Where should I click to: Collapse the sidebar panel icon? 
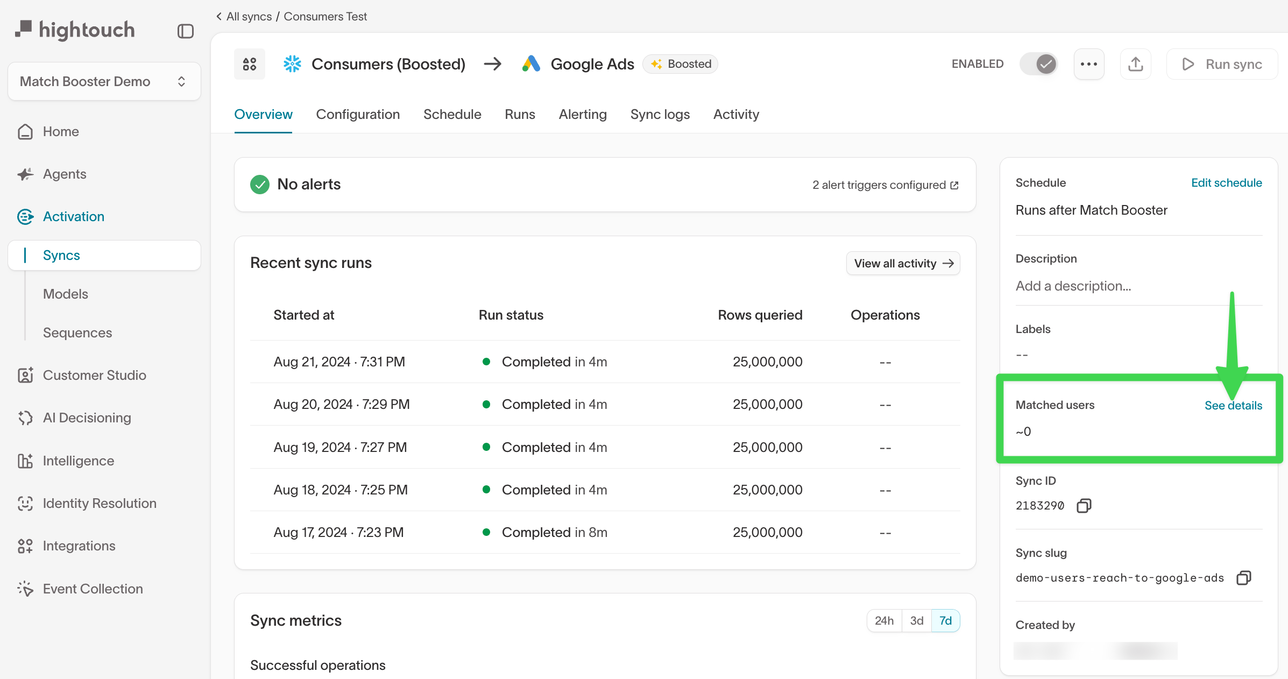(x=185, y=31)
